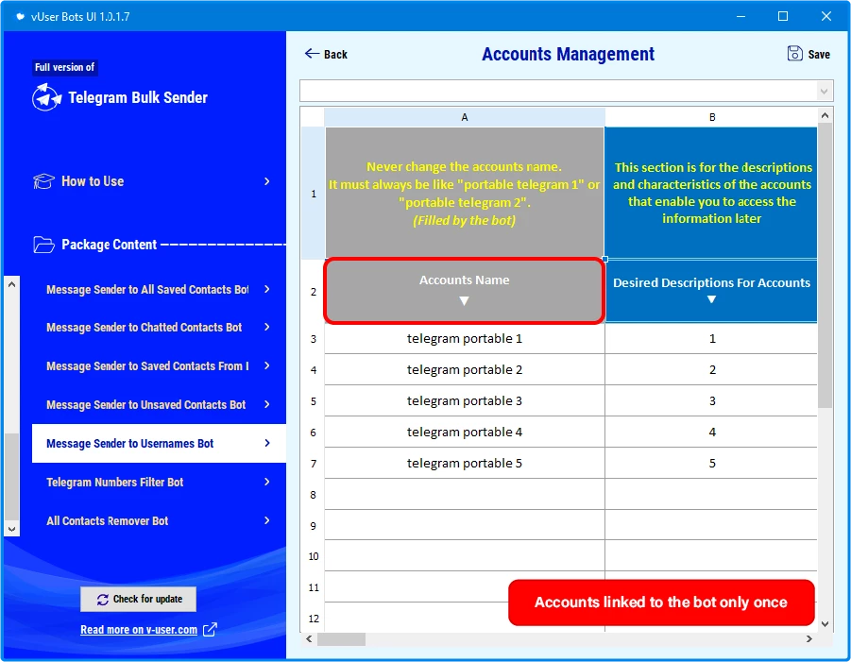The height and width of the screenshot is (662, 851).
Task: Click sidebar list scroll down arrow
Action: pos(12,529)
